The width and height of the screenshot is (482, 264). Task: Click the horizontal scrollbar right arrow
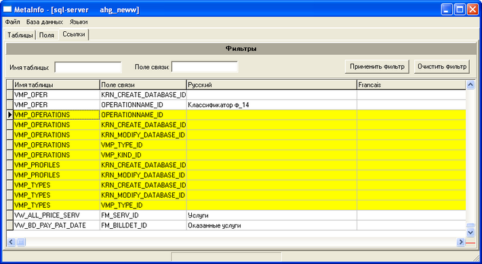point(460,242)
